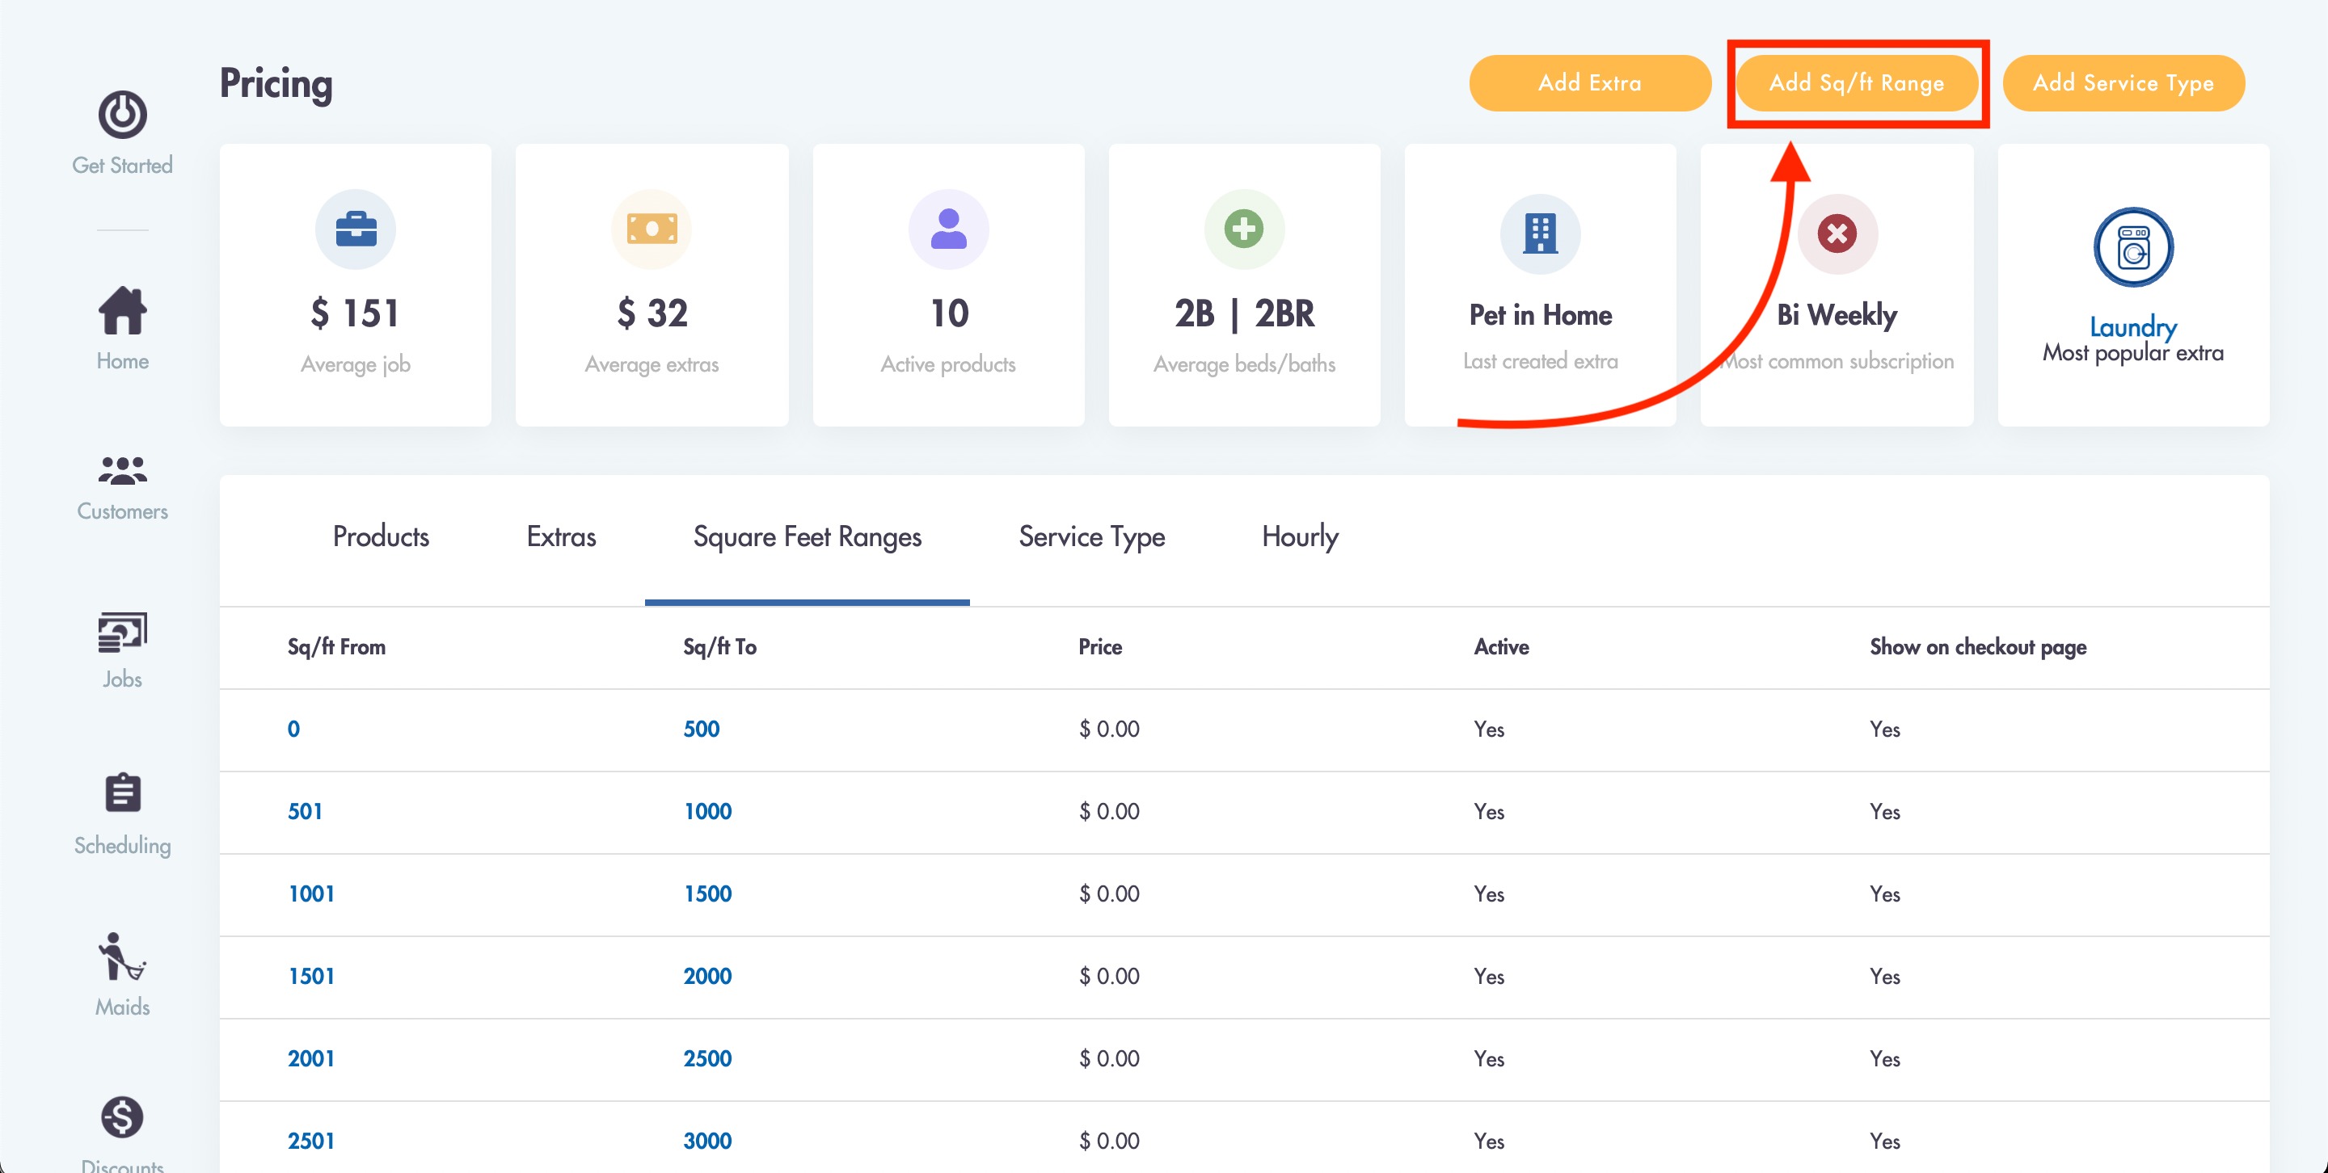Image resolution: width=2328 pixels, height=1173 pixels.
Task: Open the range starting at 501
Action: (x=305, y=811)
